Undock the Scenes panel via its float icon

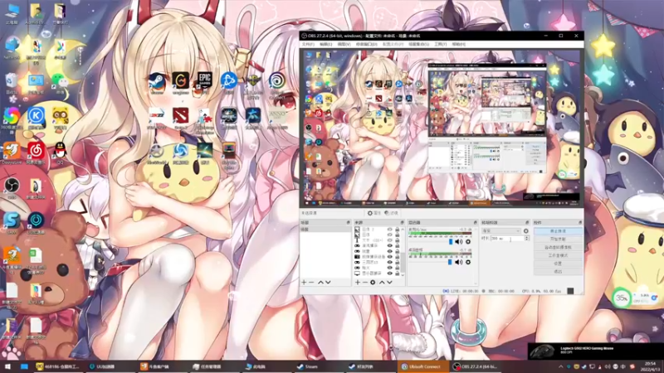(348, 222)
